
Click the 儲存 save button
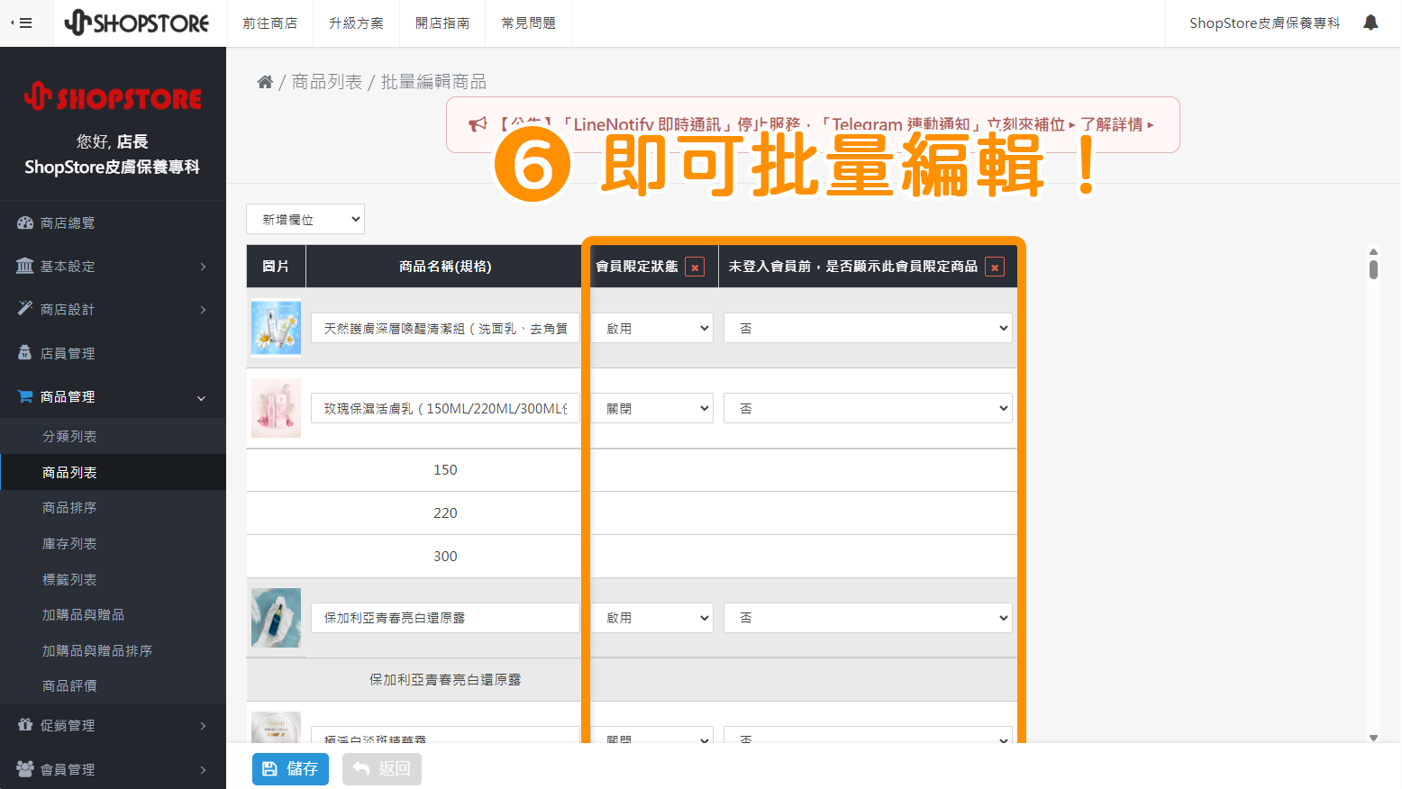(x=290, y=769)
